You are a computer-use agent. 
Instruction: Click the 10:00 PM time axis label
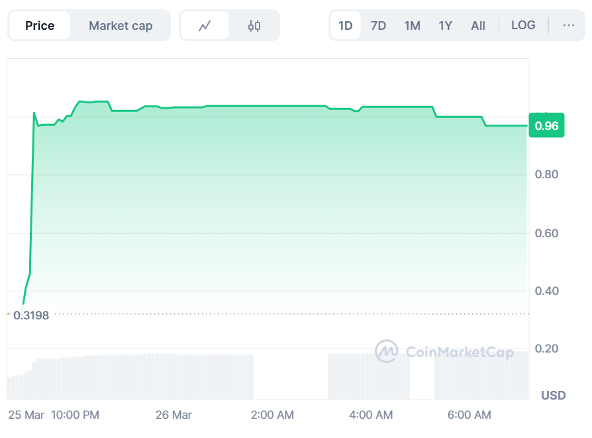click(75, 415)
